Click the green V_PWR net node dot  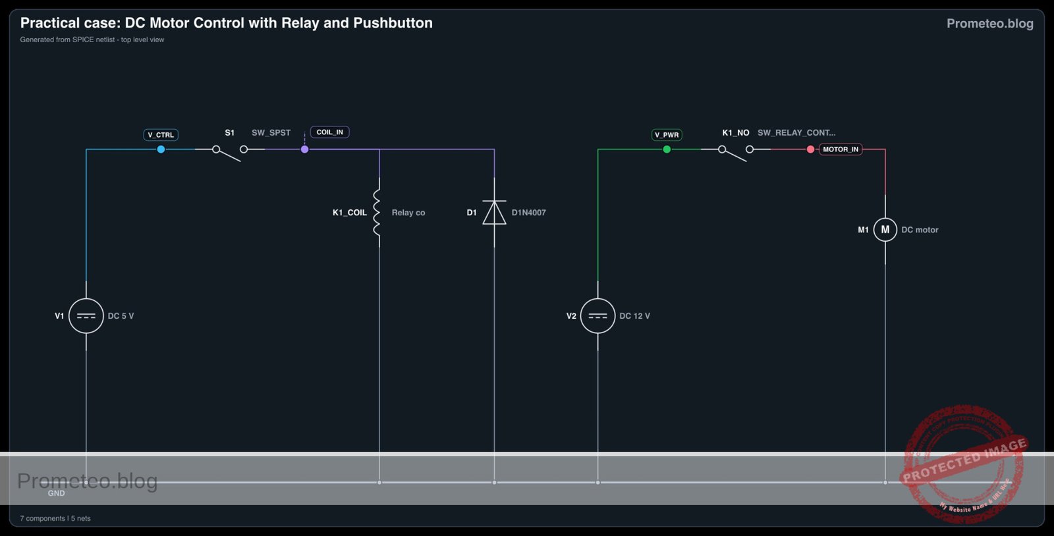(x=667, y=149)
